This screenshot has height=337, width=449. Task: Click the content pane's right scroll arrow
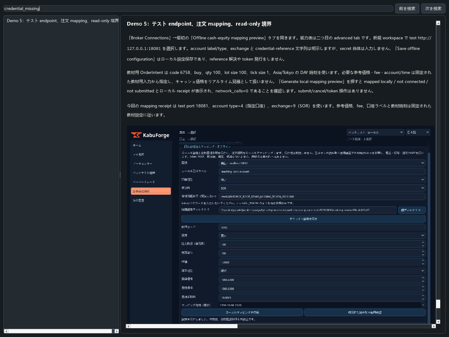(434, 326)
